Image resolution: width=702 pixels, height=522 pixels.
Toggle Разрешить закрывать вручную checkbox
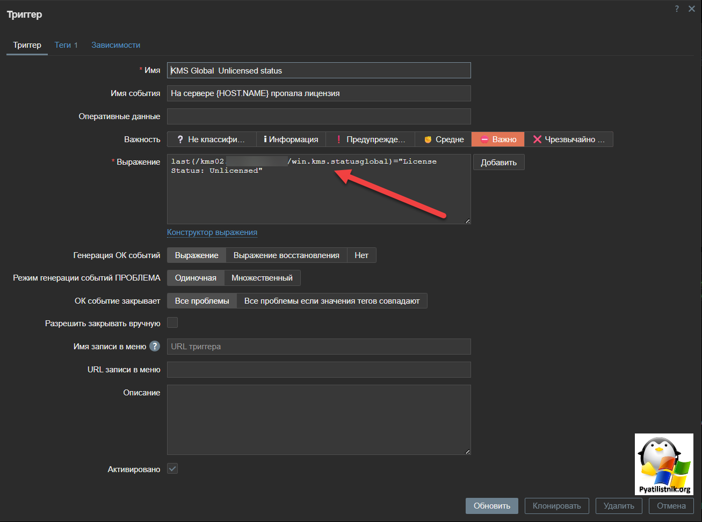click(172, 322)
